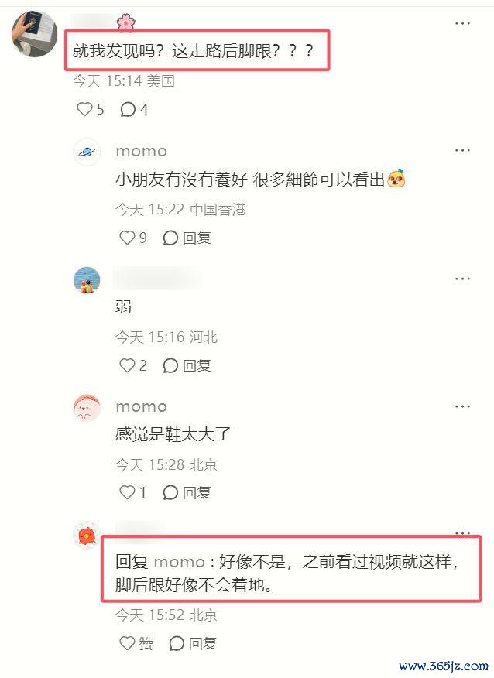Open the red avatar of the last replier
494x678 pixels.
click(x=87, y=536)
